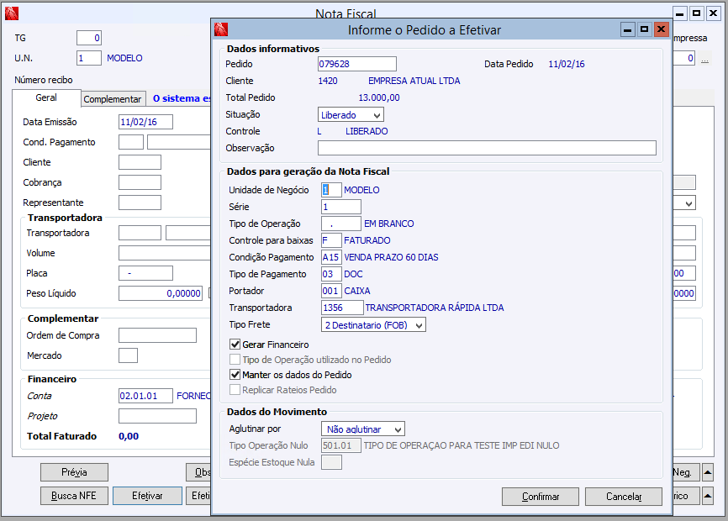Click the Volume input field
The width and height of the screenshot is (728, 521).
tap(165, 253)
